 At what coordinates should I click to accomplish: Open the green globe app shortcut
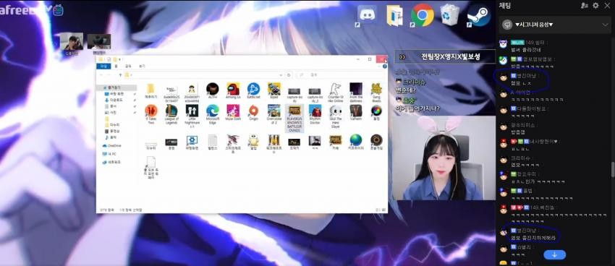point(356,142)
